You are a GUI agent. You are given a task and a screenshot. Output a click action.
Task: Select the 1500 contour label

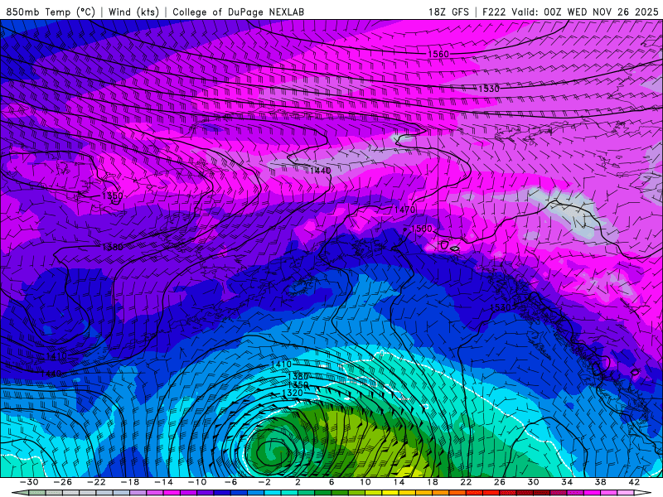tap(422, 229)
